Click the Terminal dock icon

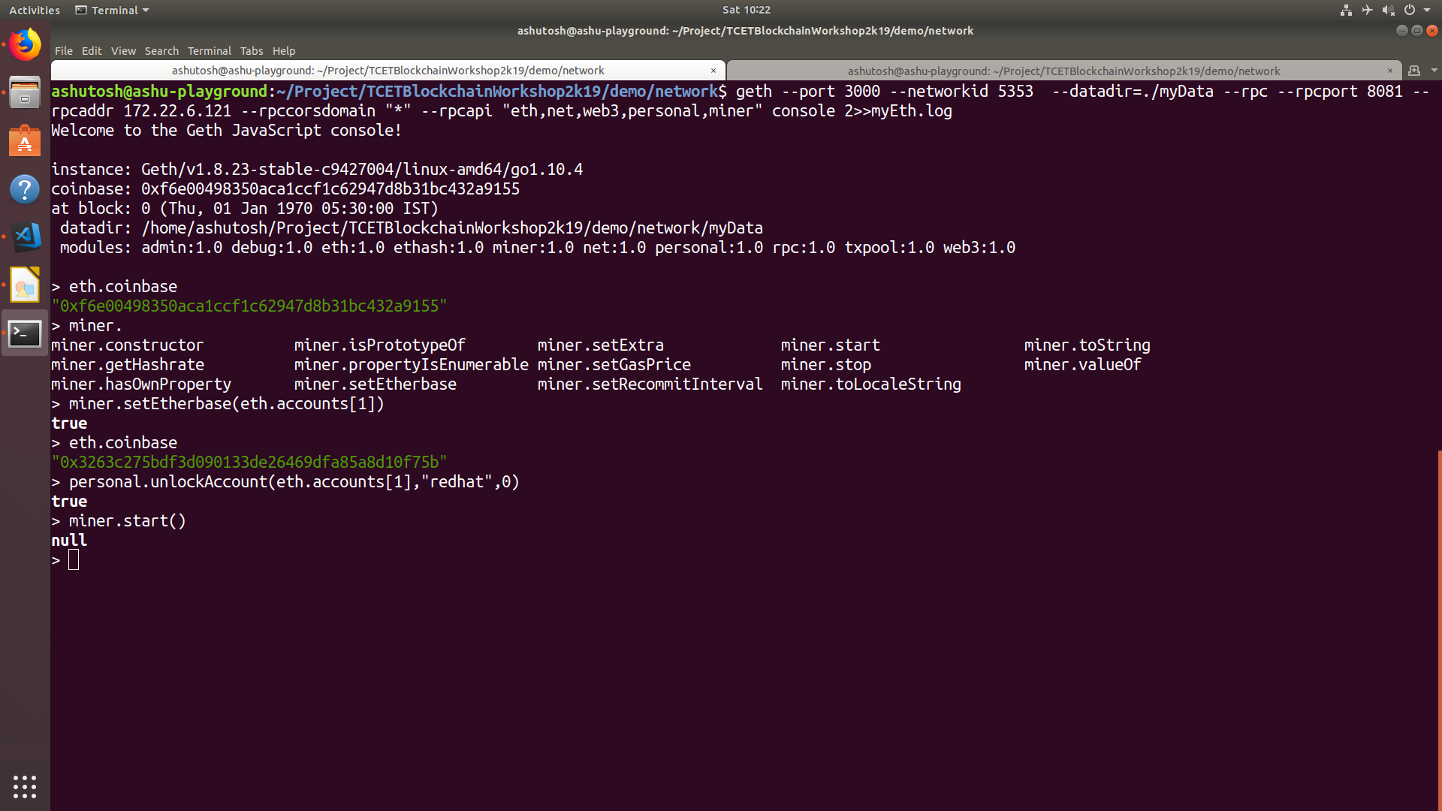[x=25, y=333]
